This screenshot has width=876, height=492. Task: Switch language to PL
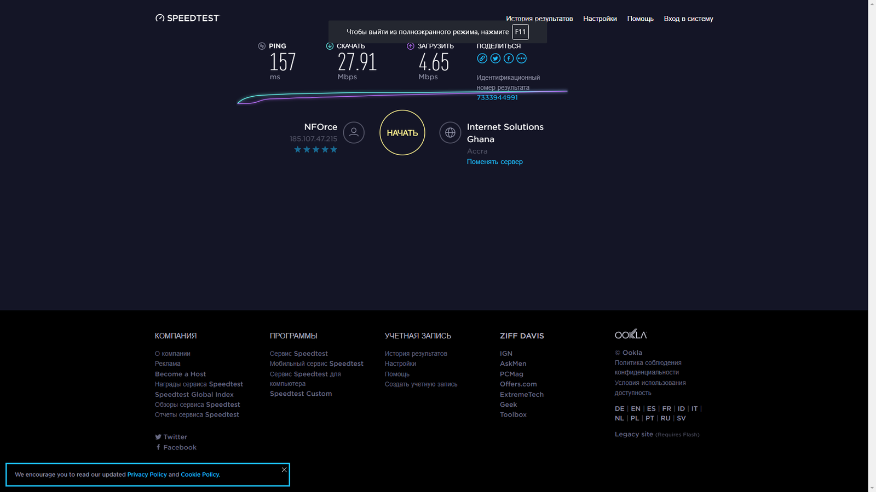point(635,418)
